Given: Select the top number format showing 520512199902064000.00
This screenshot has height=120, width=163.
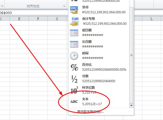Looking at the screenshot, I should 101,1.
